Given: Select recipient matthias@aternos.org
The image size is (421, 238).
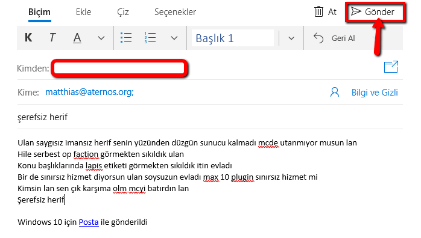Looking at the screenshot, I should (x=89, y=92).
